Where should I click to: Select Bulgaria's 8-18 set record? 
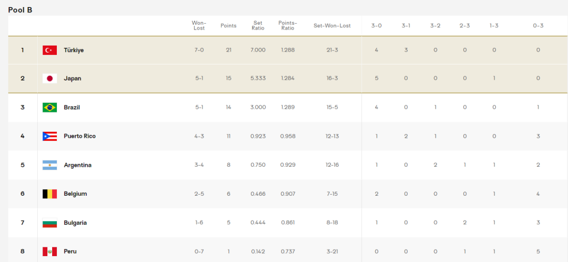(x=332, y=222)
